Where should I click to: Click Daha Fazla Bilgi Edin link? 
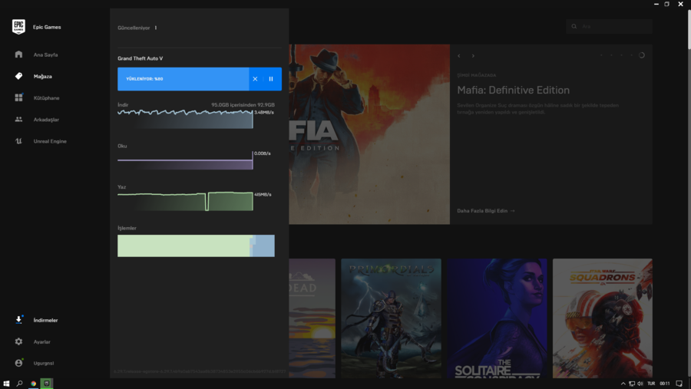pyautogui.click(x=485, y=210)
